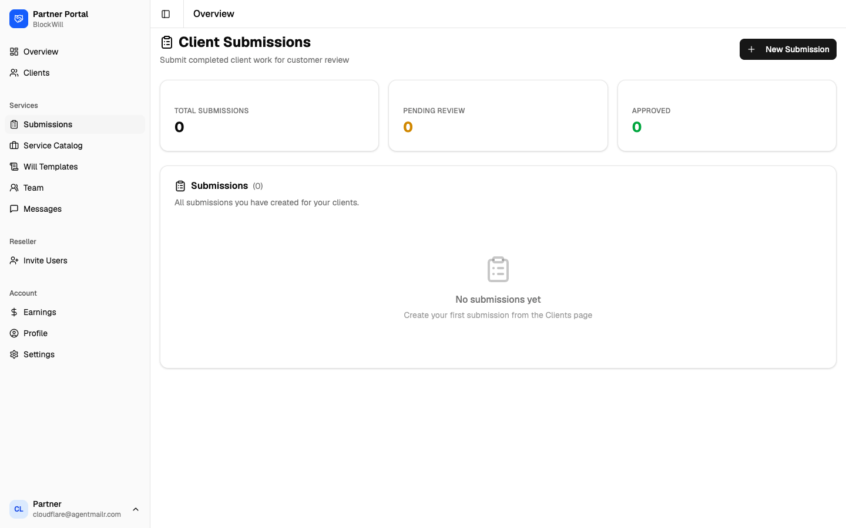Click the CL avatar badge
The image size is (846, 528).
click(x=19, y=509)
